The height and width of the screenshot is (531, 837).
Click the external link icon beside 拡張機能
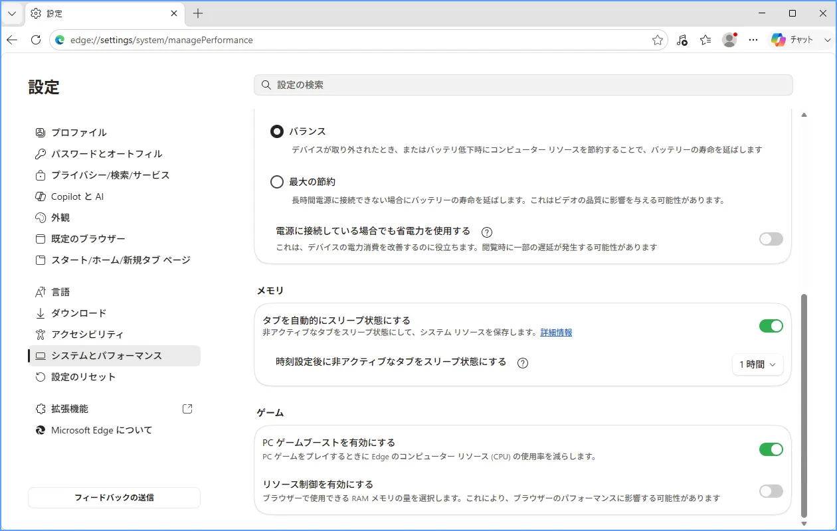pyautogui.click(x=187, y=409)
